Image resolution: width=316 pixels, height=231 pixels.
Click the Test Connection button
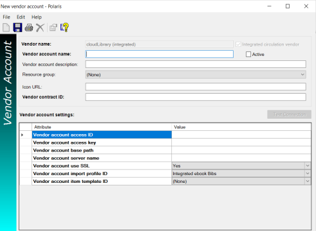[x=289, y=114]
